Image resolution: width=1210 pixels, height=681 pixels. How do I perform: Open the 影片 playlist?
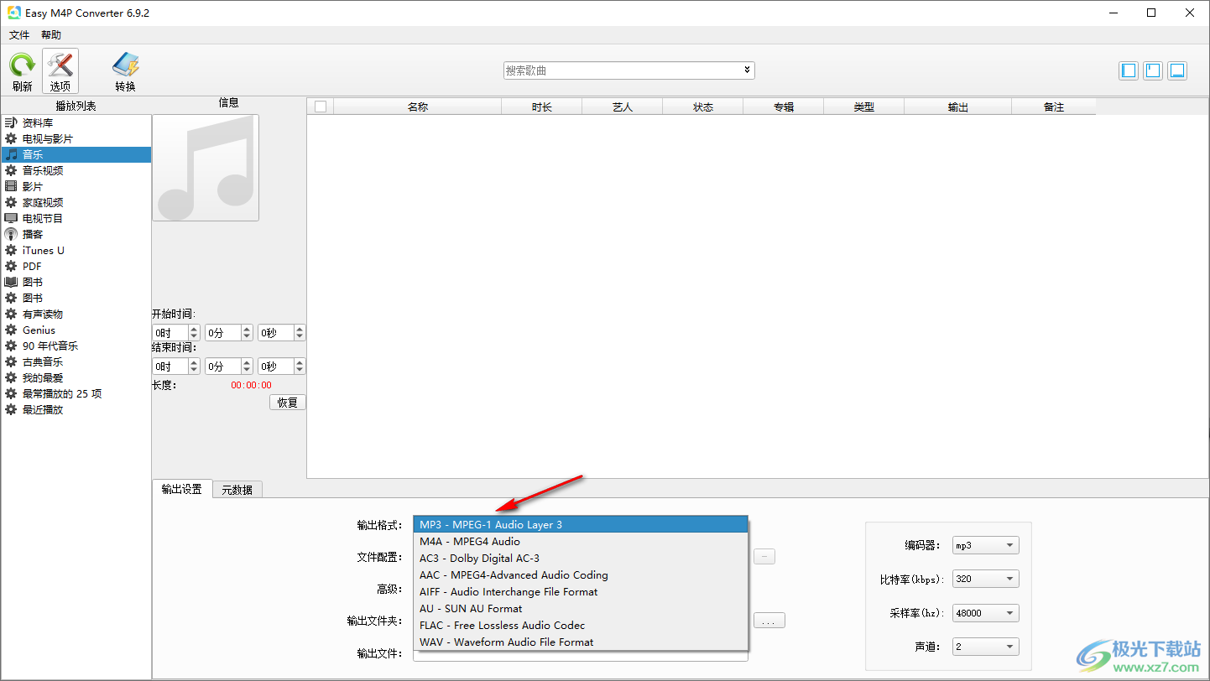pyautogui.click(x=76, y=186)
